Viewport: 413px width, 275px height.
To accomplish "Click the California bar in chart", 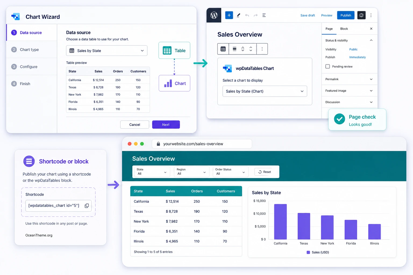I will pyautogui.click(x=280, y=222).
